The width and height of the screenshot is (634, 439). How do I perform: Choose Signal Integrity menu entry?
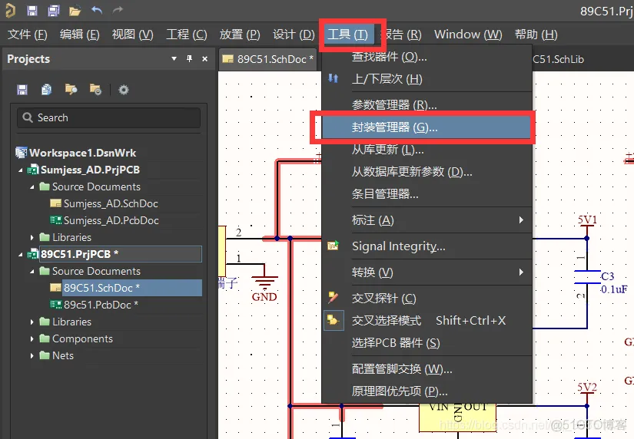pyautogui.click(x=427, y=246)
